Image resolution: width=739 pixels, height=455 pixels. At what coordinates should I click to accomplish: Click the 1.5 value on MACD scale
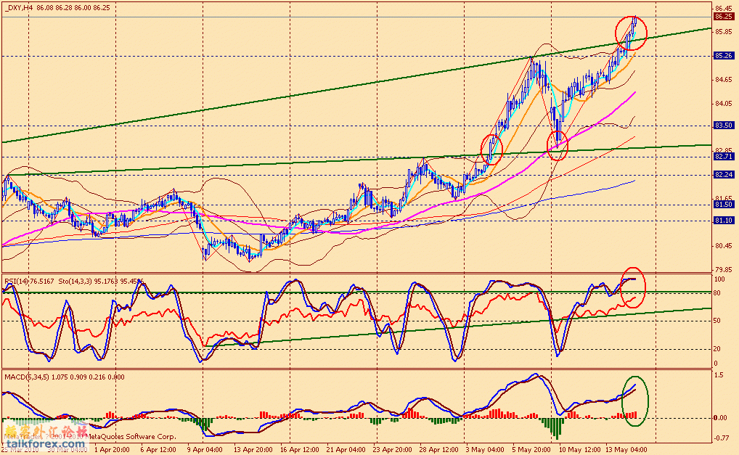pyautogui.click(x=719, y=375)
